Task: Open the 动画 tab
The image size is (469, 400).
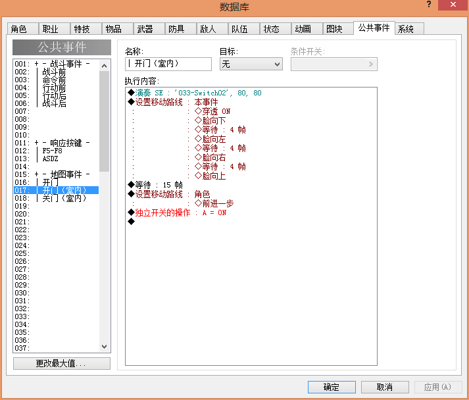Action: pos(307,29)
